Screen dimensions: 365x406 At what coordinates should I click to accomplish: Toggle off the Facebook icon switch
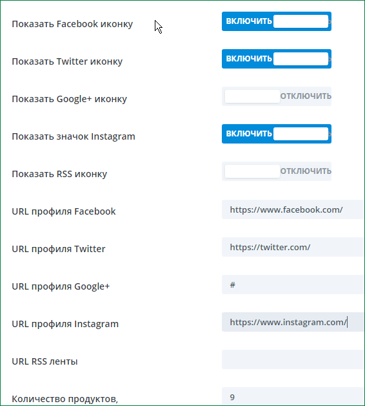[277, 21]
